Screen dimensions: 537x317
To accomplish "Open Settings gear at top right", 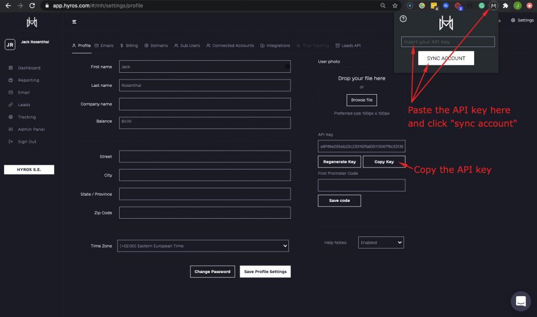I will [x=522, y=20].
